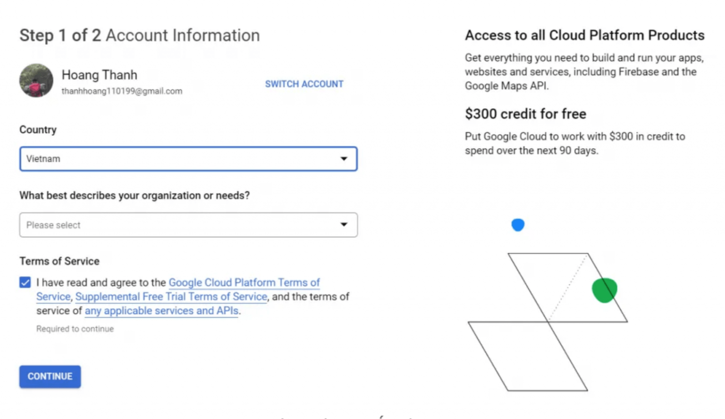Open the Google Cloud Platform Terms of Service link
This screenshot has width=725, height=419.
click(x=244, y=283)
